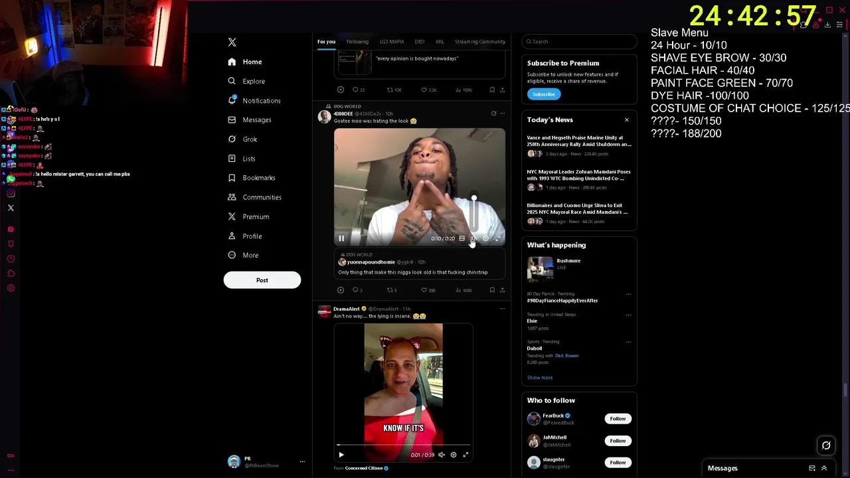Fullscreen the DramaAlert video
Image resolution: width=850 pixels, height=478 pixels.
466,455
